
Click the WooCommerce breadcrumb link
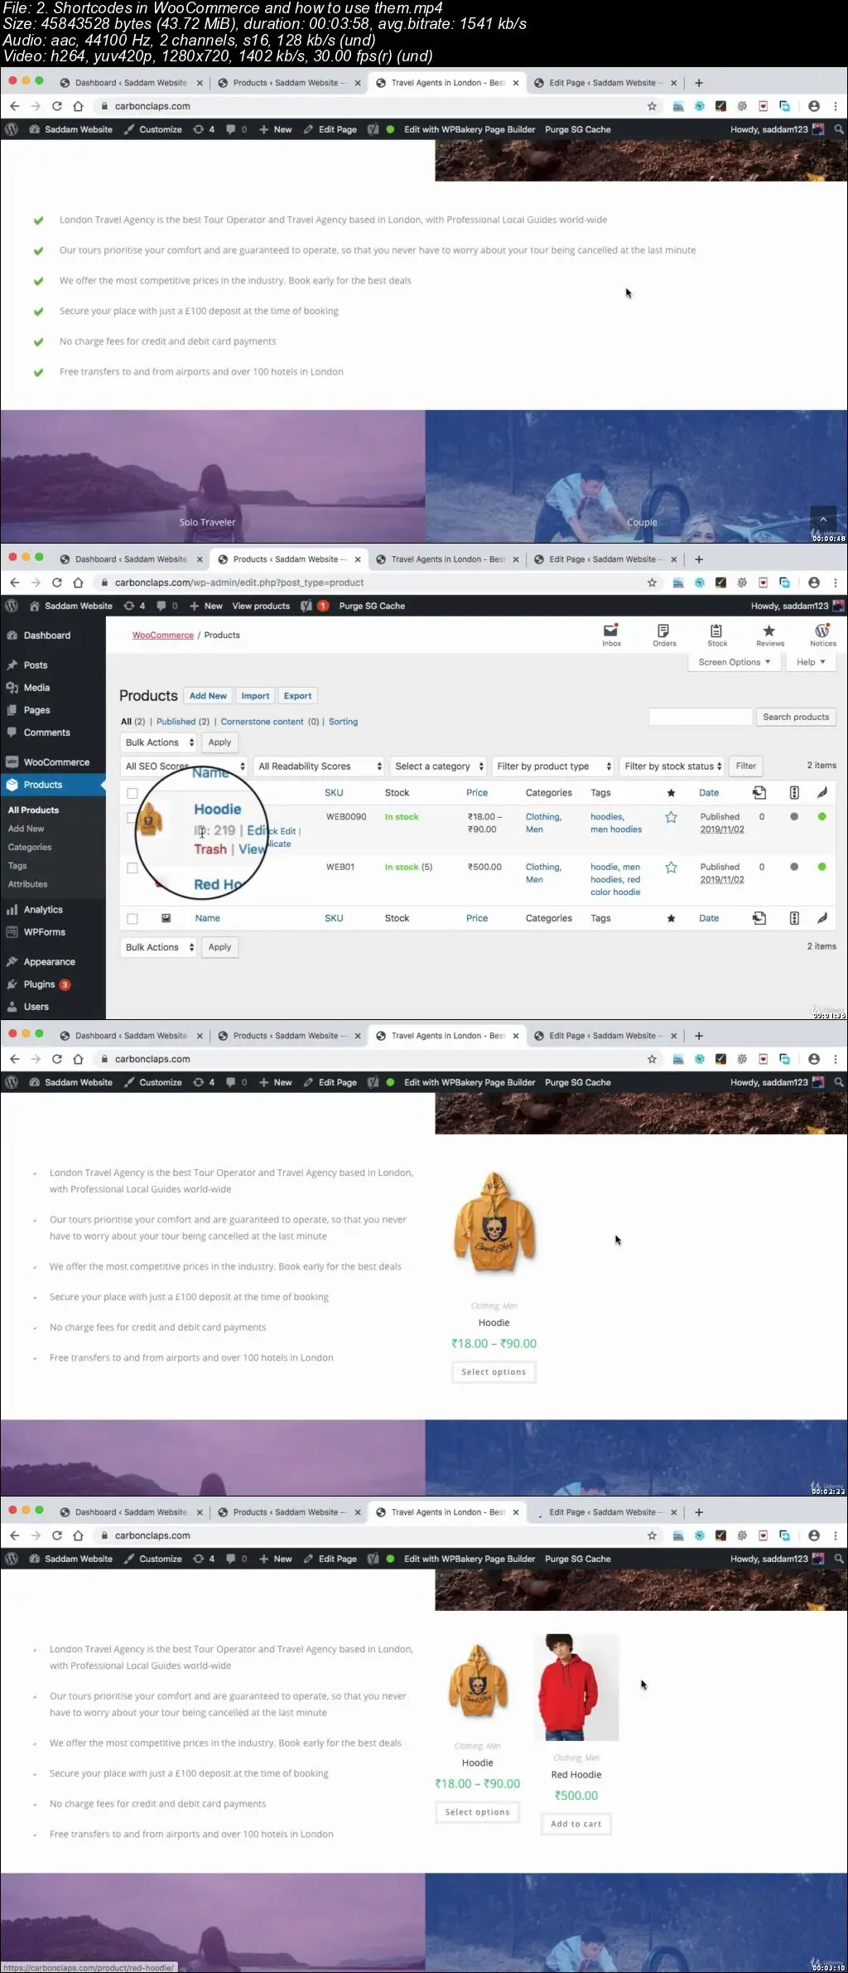(163, 635)
